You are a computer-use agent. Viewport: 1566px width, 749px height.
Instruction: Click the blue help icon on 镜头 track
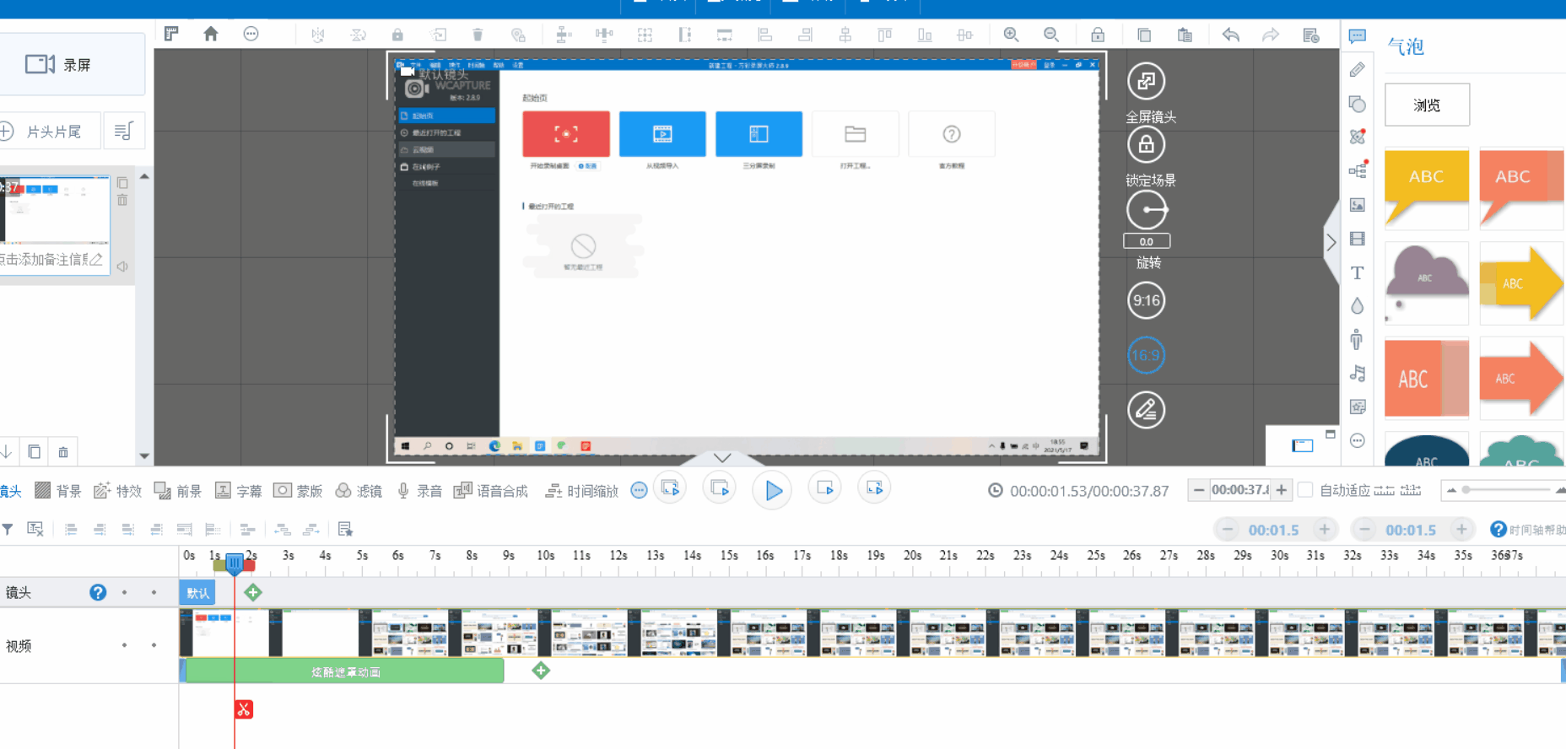coord(98,592)
